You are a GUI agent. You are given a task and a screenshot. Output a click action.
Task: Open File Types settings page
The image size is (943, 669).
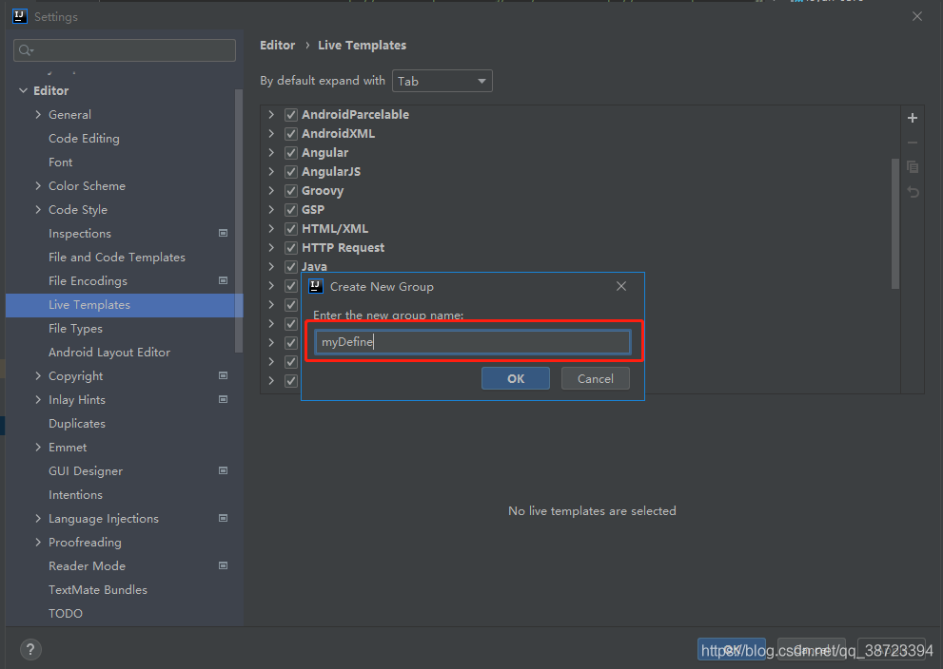click(76, 329)
